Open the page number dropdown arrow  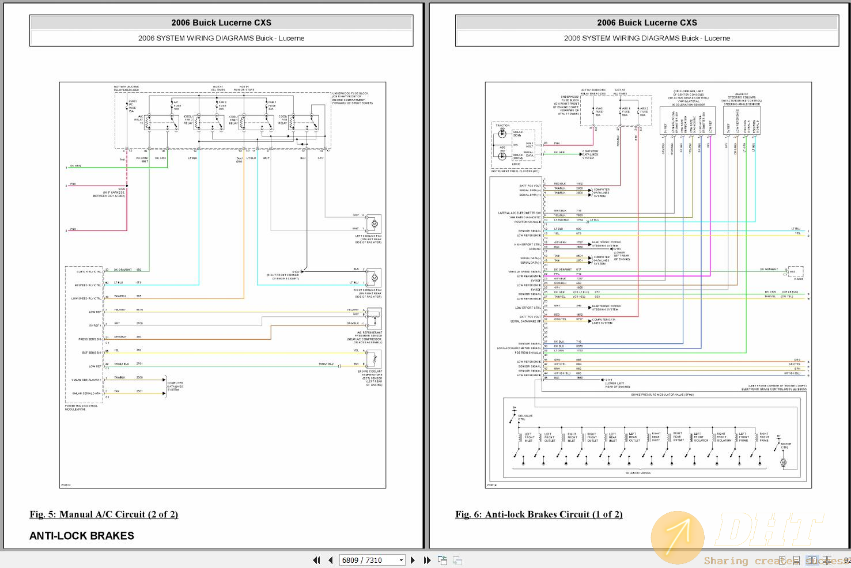click(x=401, y=560)
